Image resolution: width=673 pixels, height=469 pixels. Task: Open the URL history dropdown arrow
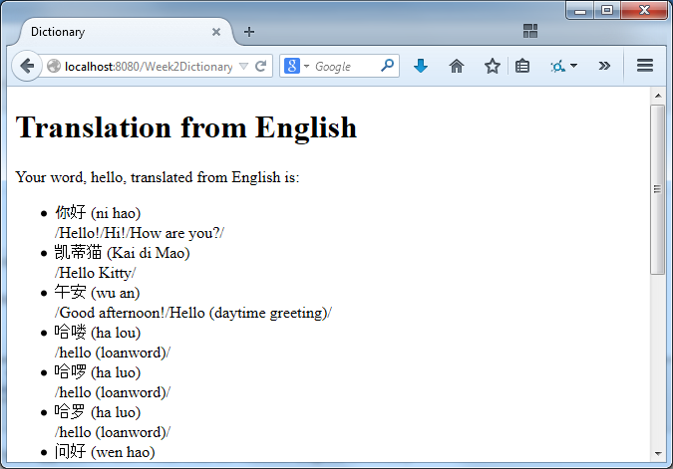[244, 67]
